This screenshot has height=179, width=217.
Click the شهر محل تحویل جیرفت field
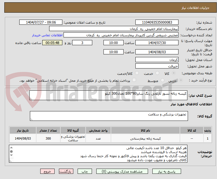coord(157,66)
